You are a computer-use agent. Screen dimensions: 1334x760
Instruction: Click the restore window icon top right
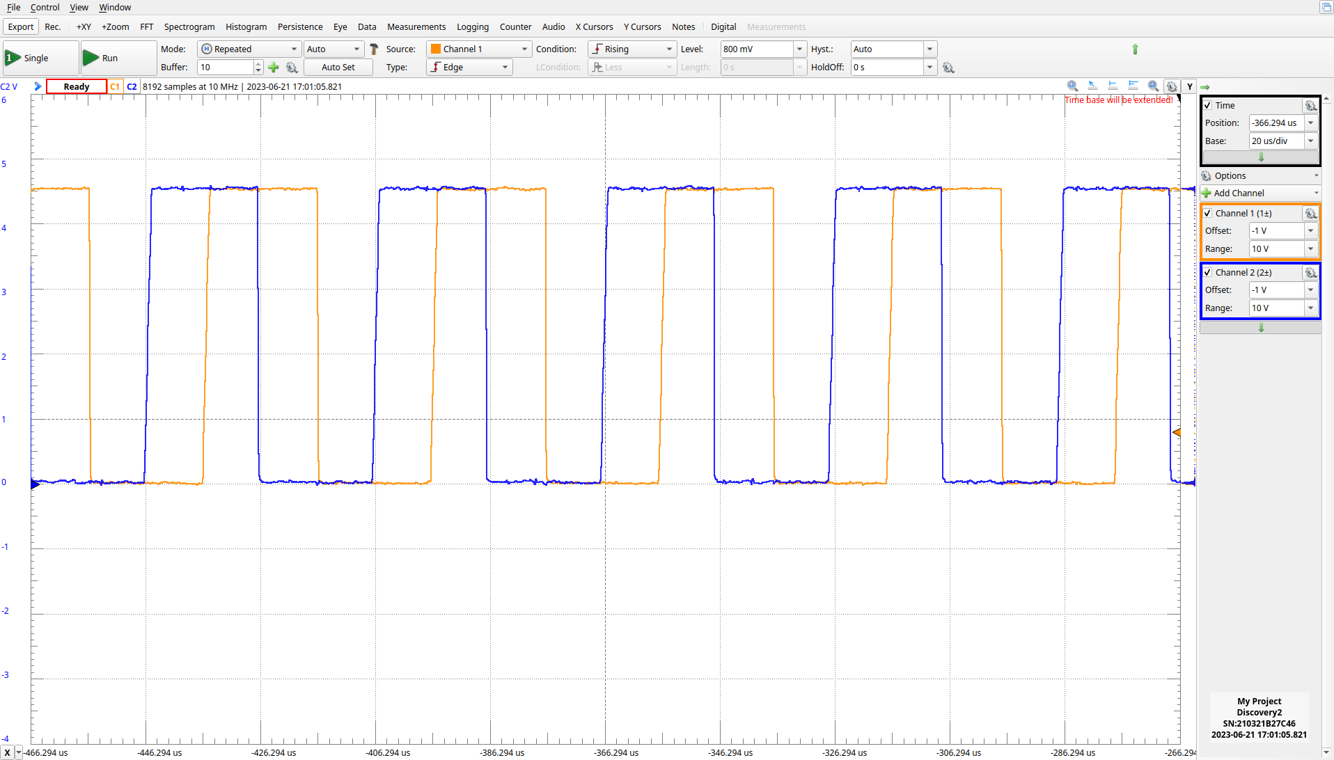coord(1326,7)
